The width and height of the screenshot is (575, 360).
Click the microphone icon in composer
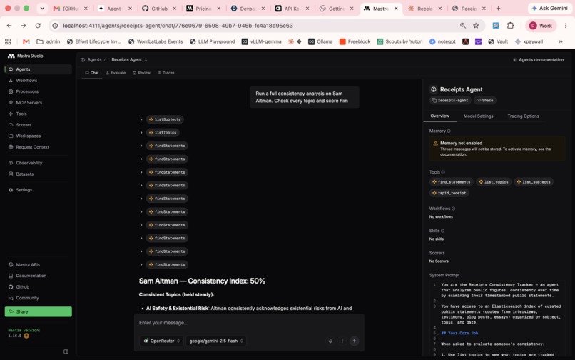[330, 341]
